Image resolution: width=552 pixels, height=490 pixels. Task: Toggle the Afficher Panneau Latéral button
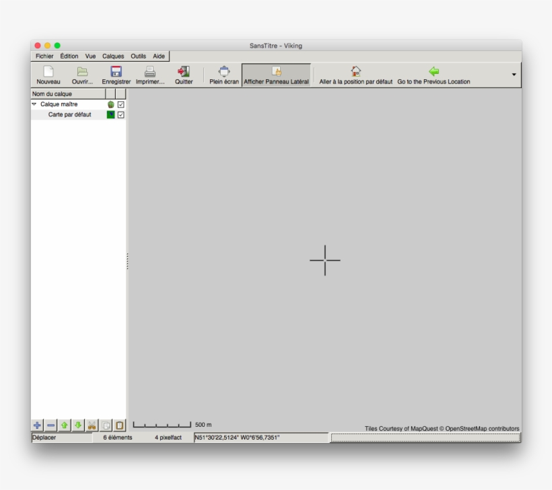pos(276,75)
